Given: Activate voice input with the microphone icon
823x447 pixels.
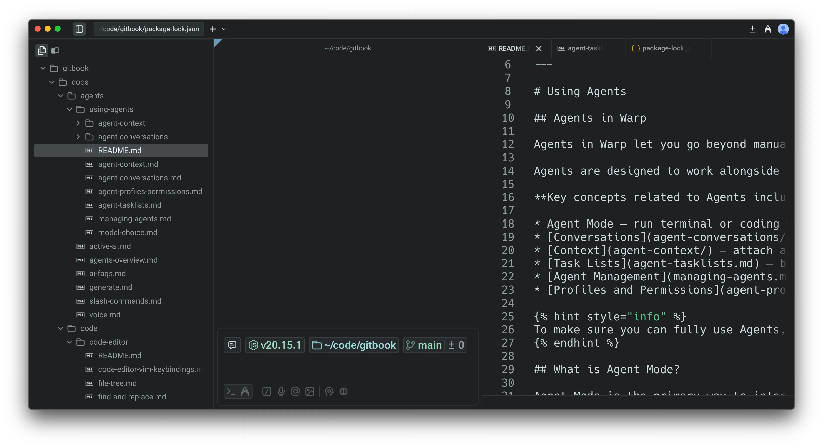Looking at the screenshot, I should 281,391.
